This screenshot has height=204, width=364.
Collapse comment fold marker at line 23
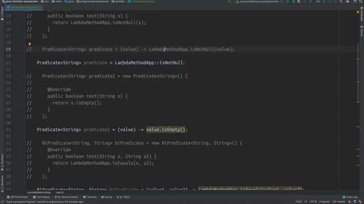coord(24,76)
